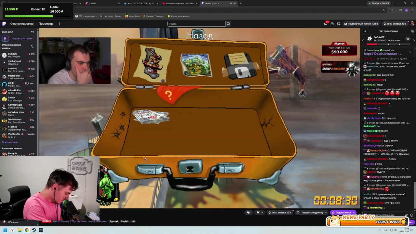Viewport: 416px width, 234px height.
Task: Click Показать еще under followed channels
Action: pos(10,142)
